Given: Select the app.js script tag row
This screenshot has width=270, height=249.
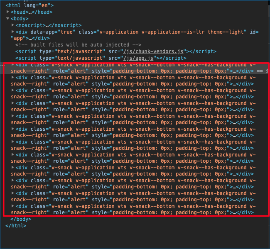Looking at the screenshot, I should pyautogui.click(x=101, y=58).
